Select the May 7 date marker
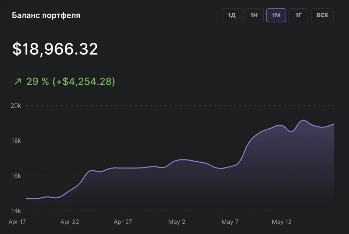The width and height of the screenshot is (349, 234). coord(230,222)
